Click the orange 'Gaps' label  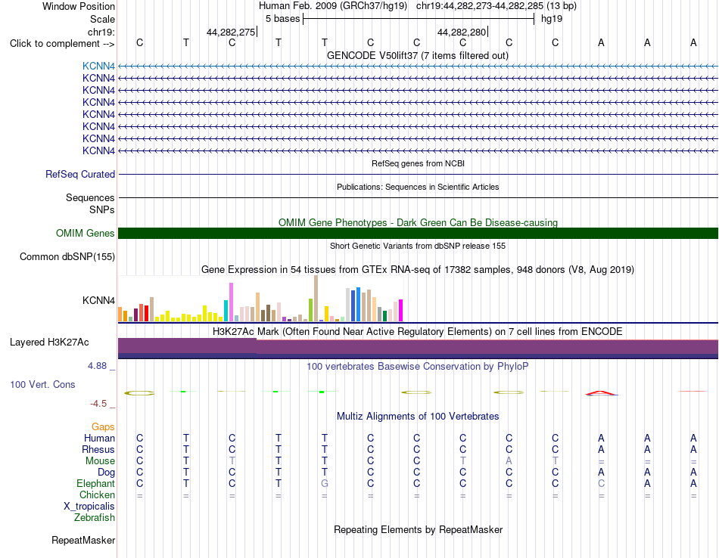point(103,427)
